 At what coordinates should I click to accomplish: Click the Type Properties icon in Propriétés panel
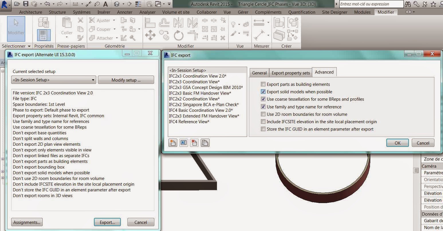44,22
